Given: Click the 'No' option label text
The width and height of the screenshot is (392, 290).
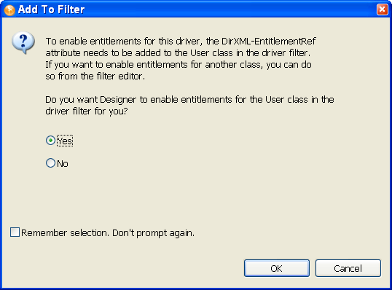Looking at the screenshot, I should 63,164.
